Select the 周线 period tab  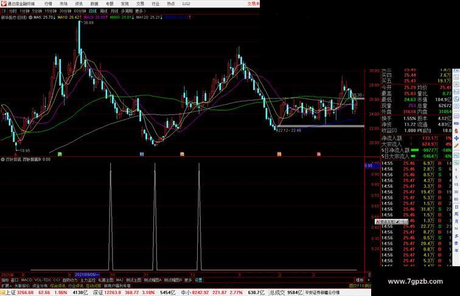click(103, 11)
